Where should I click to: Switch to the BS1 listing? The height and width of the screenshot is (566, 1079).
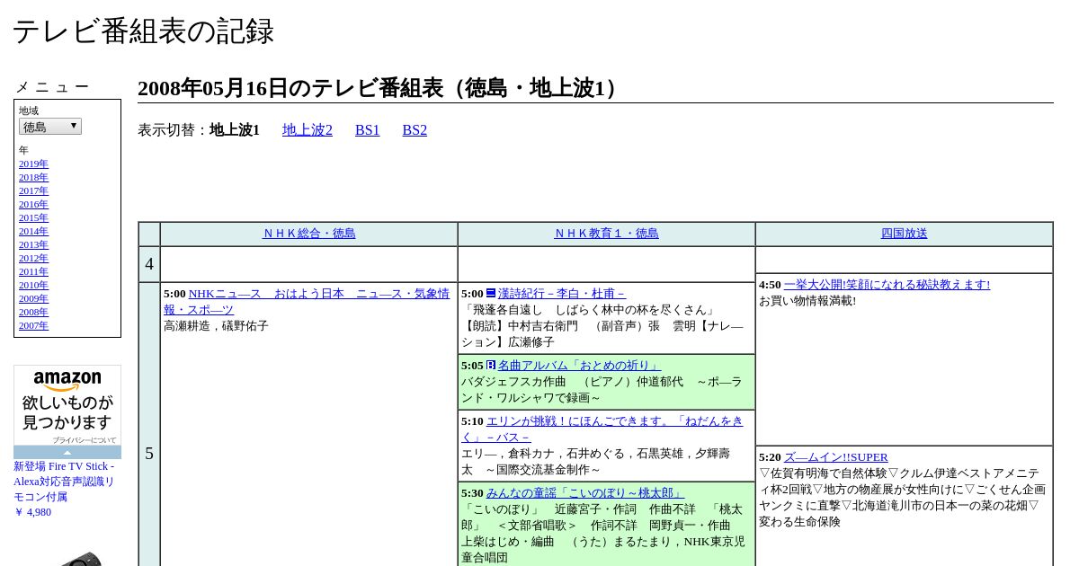[368, 130]
